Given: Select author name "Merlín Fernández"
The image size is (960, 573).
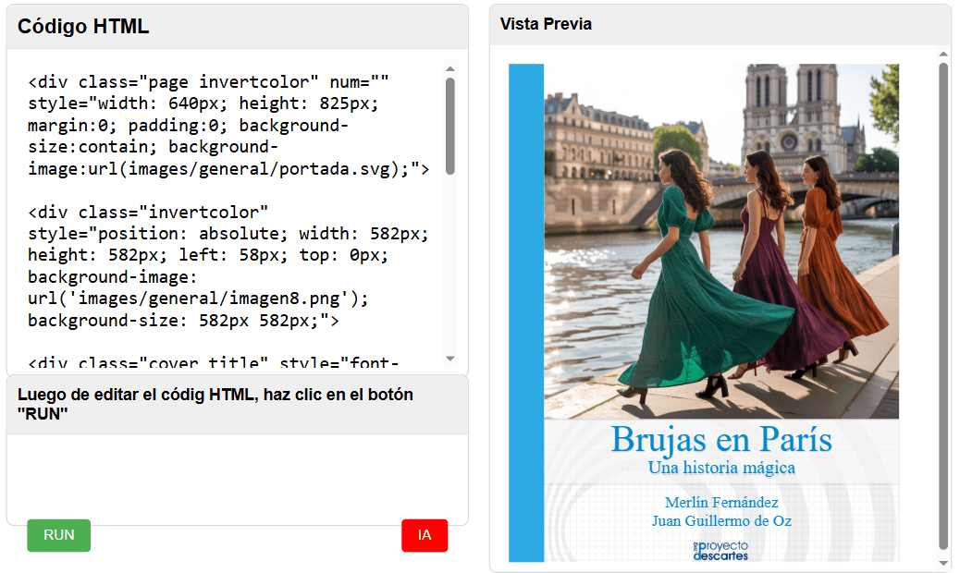Looking at the screenshot, I should (x=721, y=503).
